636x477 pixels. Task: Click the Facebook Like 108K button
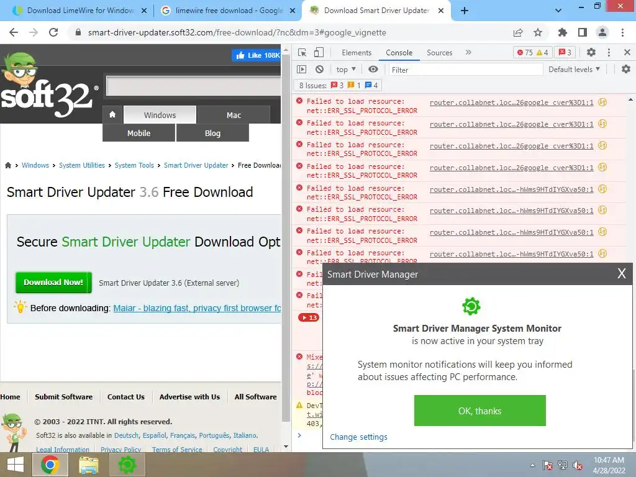(x=257, y=55)
